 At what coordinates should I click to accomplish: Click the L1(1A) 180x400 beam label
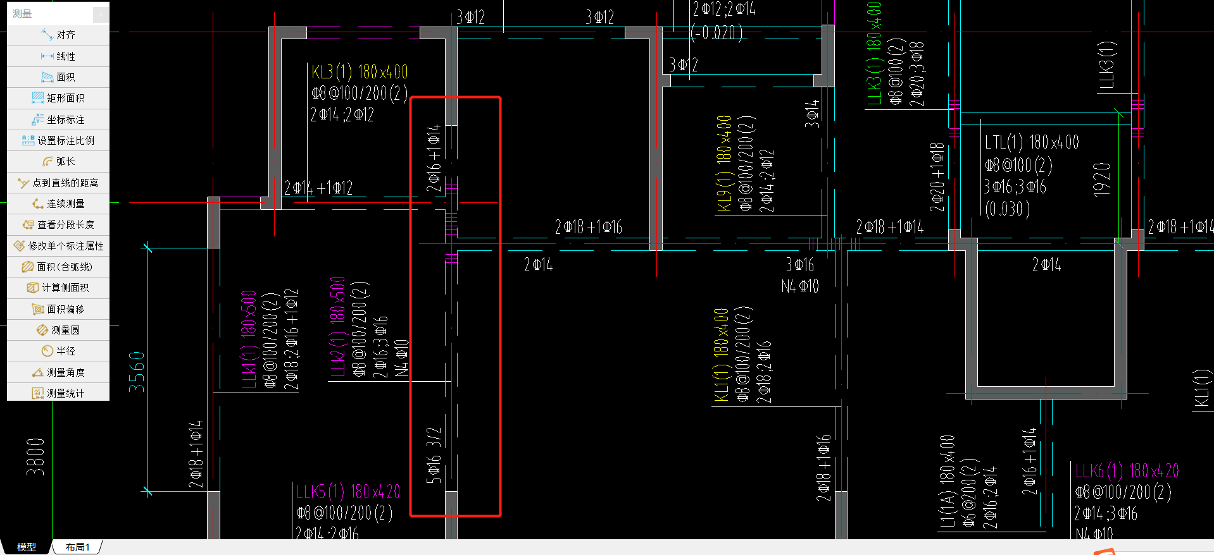pyautogui.click(x=947, y=481)
